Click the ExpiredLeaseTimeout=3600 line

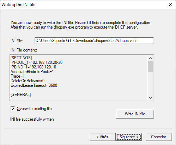click(x=34, y=85)
